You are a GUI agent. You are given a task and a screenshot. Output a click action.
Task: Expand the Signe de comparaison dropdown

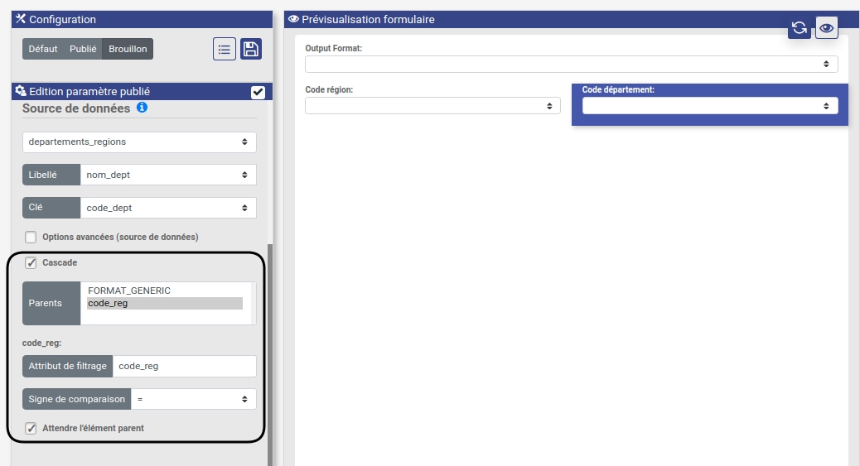coord(193,399)
